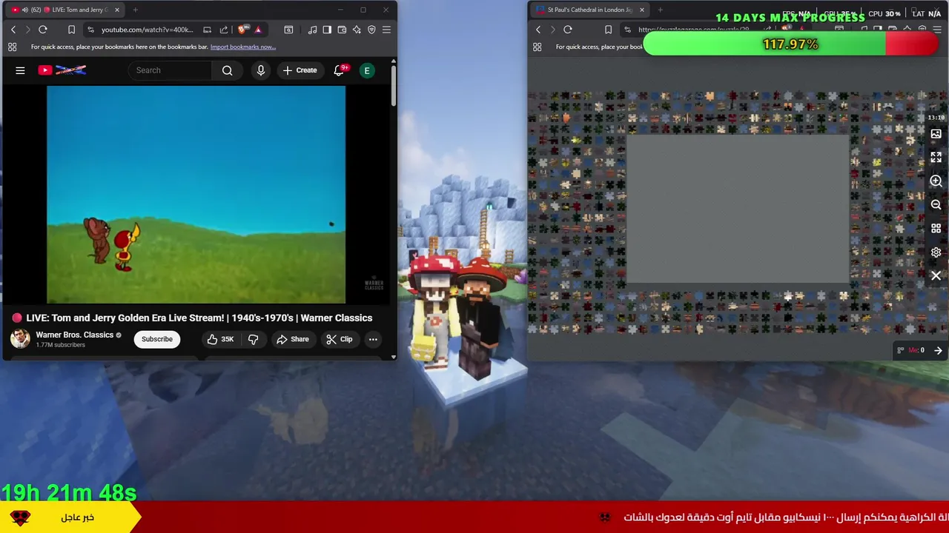Open the music playlist icon in YouTube window toolbar

coord(312,30)
